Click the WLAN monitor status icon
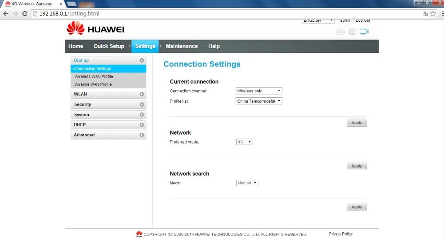The width and height of the screenshot is (444, 239). pos(364,32)
